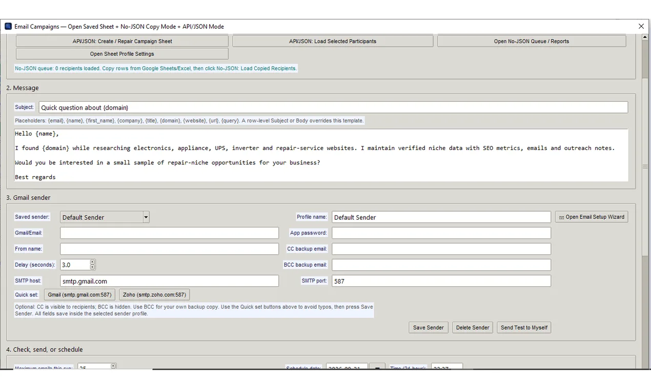Click the Save Sender button
Image resolution: width=651 pixels, height=389 pixels.
[x=429, y=328]
